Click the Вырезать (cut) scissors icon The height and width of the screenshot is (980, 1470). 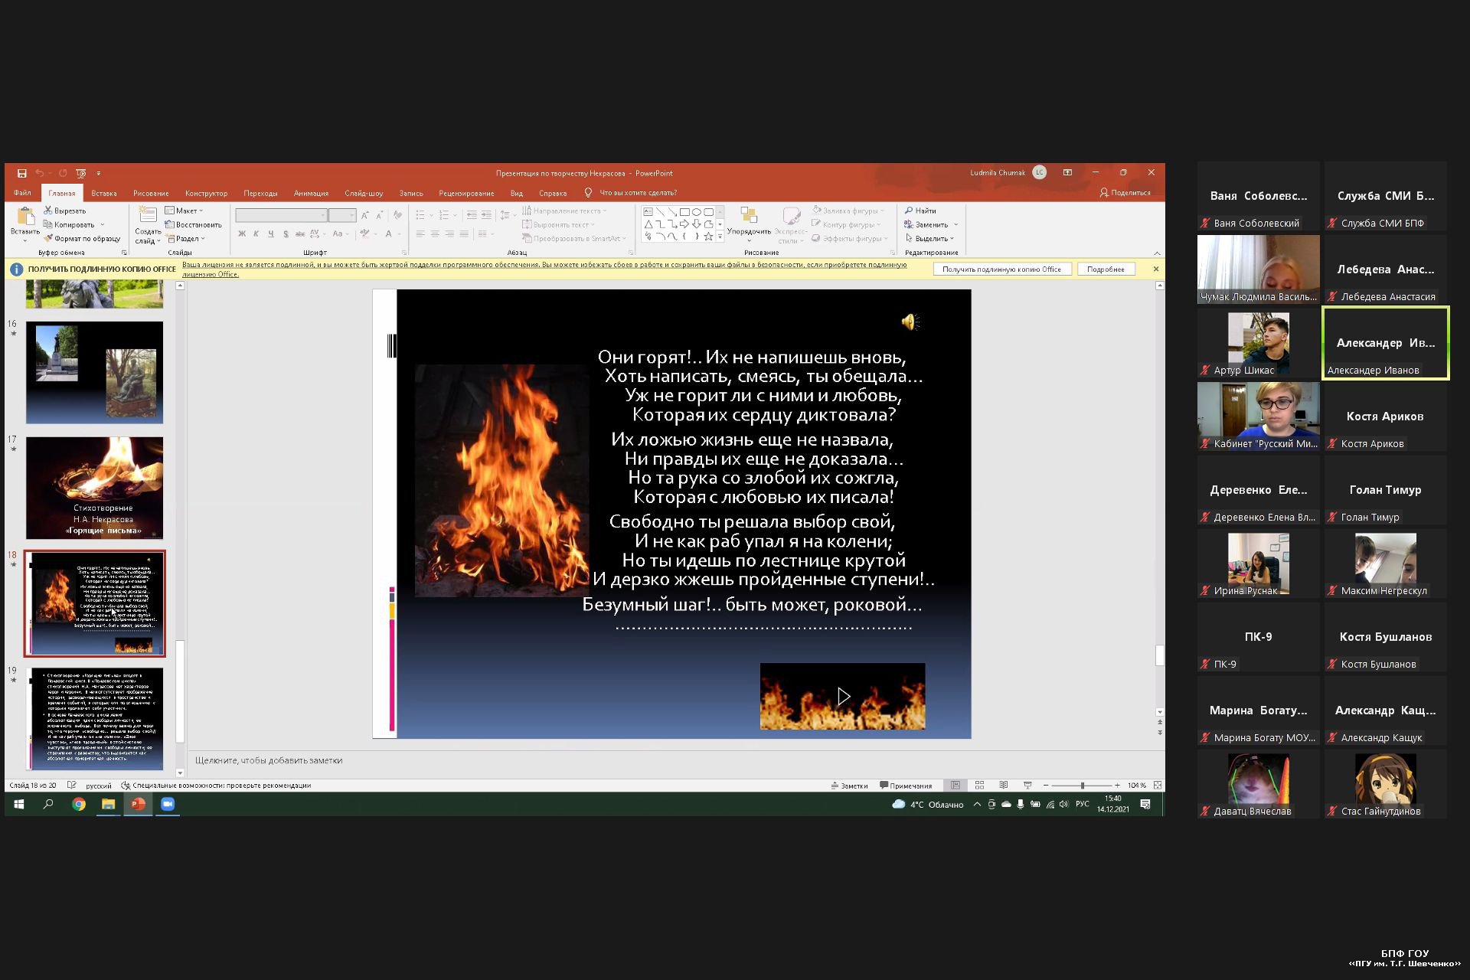(47, 211)
